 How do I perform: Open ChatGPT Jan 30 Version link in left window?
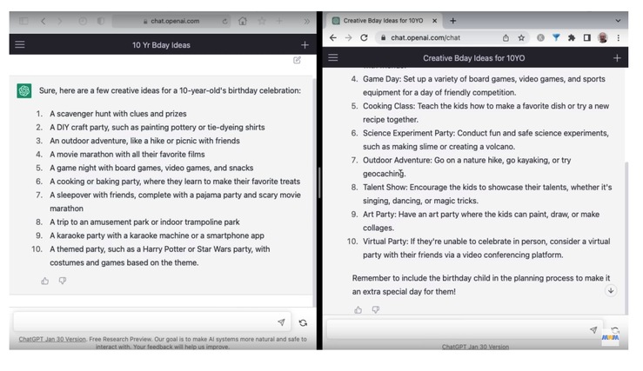click(x=52, y=339)
